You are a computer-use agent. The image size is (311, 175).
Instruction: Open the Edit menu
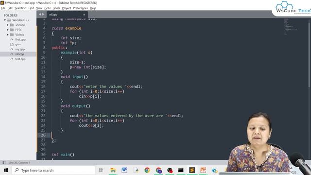click(x=10, y=8)
